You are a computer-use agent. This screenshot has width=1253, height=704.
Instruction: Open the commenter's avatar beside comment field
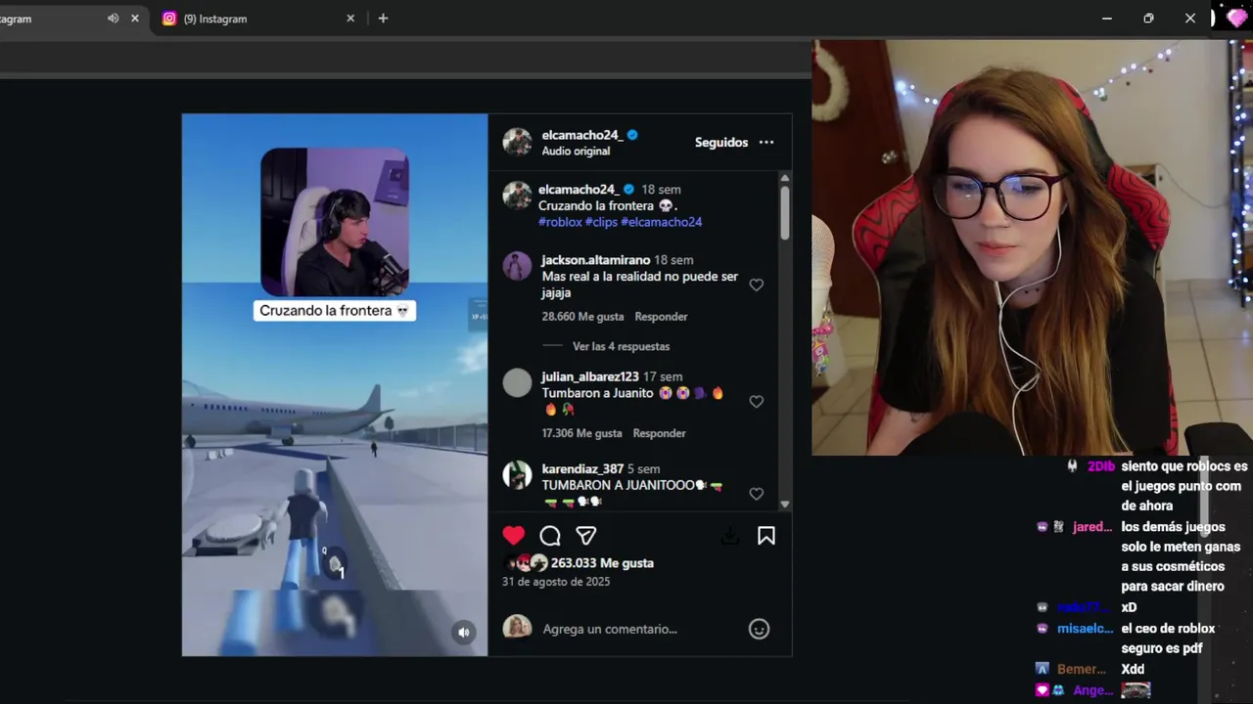click(517, 628)
